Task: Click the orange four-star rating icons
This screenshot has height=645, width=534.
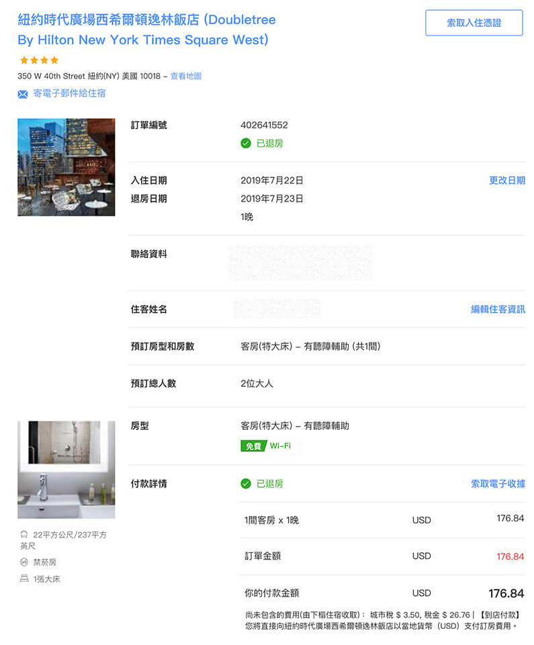Action: (x=39, y=60)
